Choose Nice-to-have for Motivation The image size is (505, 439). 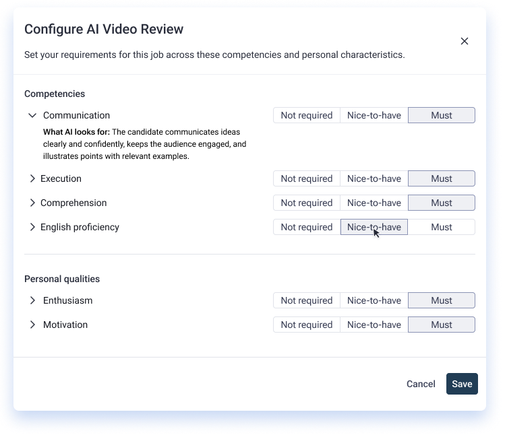tap(374, 325)
